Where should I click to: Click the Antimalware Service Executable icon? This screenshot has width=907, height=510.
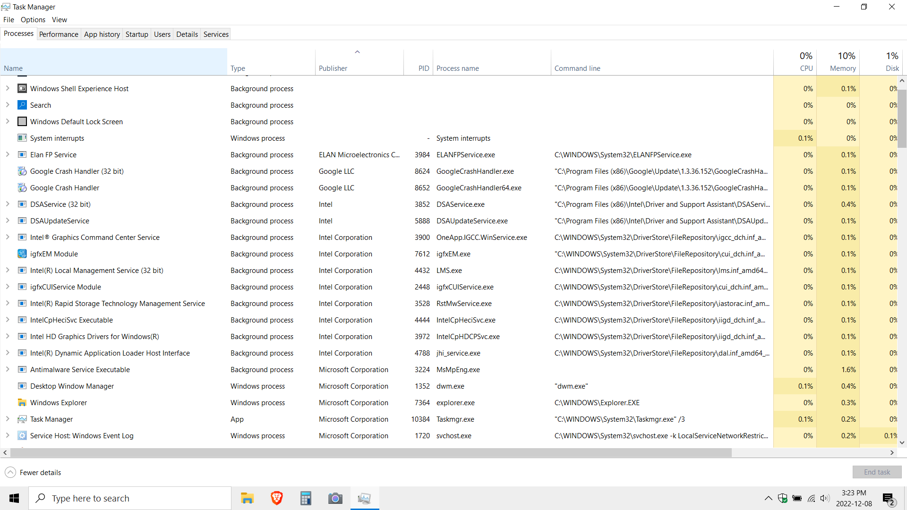click(22, 369)
